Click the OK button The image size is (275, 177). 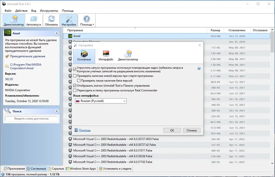point(172,130)
